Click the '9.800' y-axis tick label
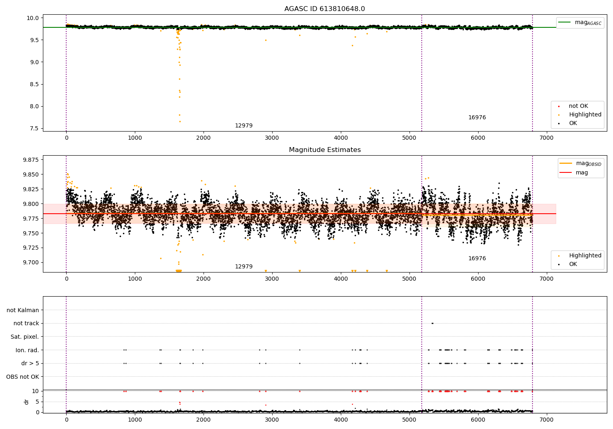The width and height of the screenshot is (613, 429). 31,204
